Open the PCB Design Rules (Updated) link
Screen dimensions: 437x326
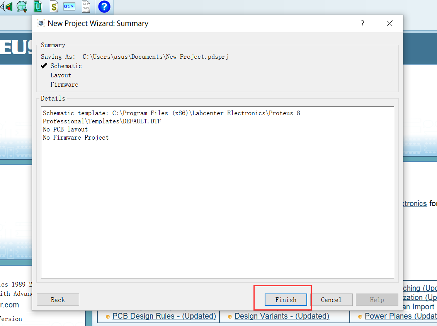coord(164,316)
